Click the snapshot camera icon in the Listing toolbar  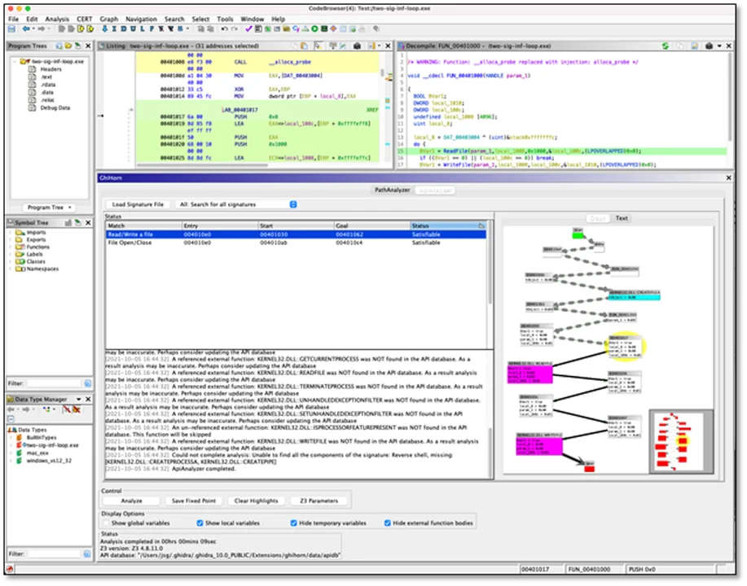[x=357, y=45]
